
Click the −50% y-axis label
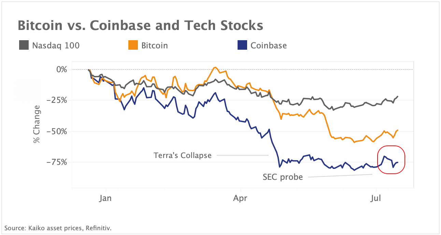coord(57,131)
